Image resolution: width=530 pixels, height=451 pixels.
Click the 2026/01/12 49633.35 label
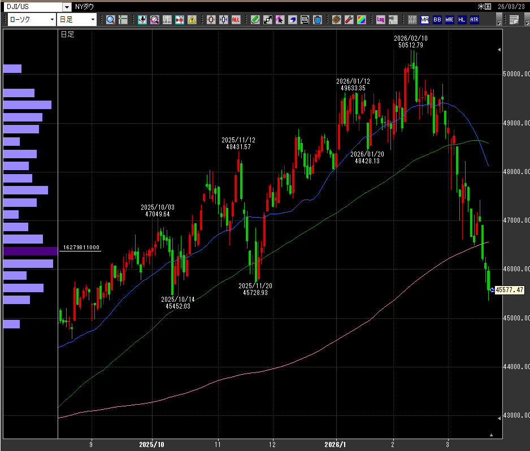coord(353,85)
